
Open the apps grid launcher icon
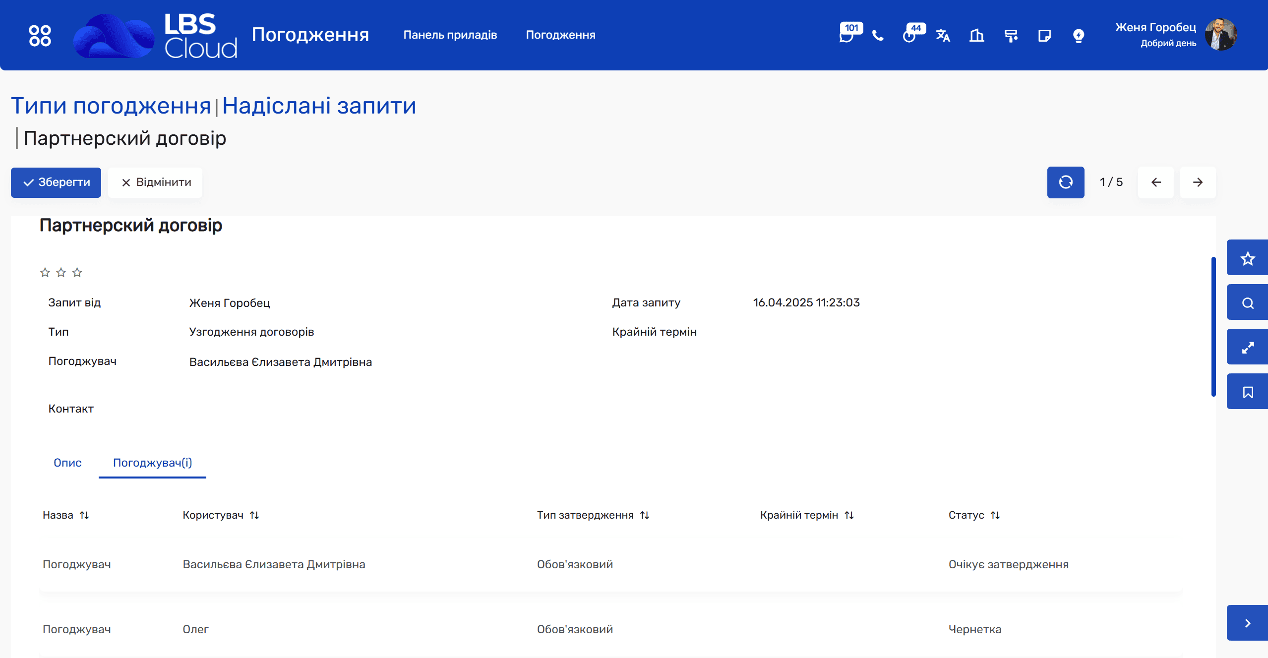click(40, 35)
